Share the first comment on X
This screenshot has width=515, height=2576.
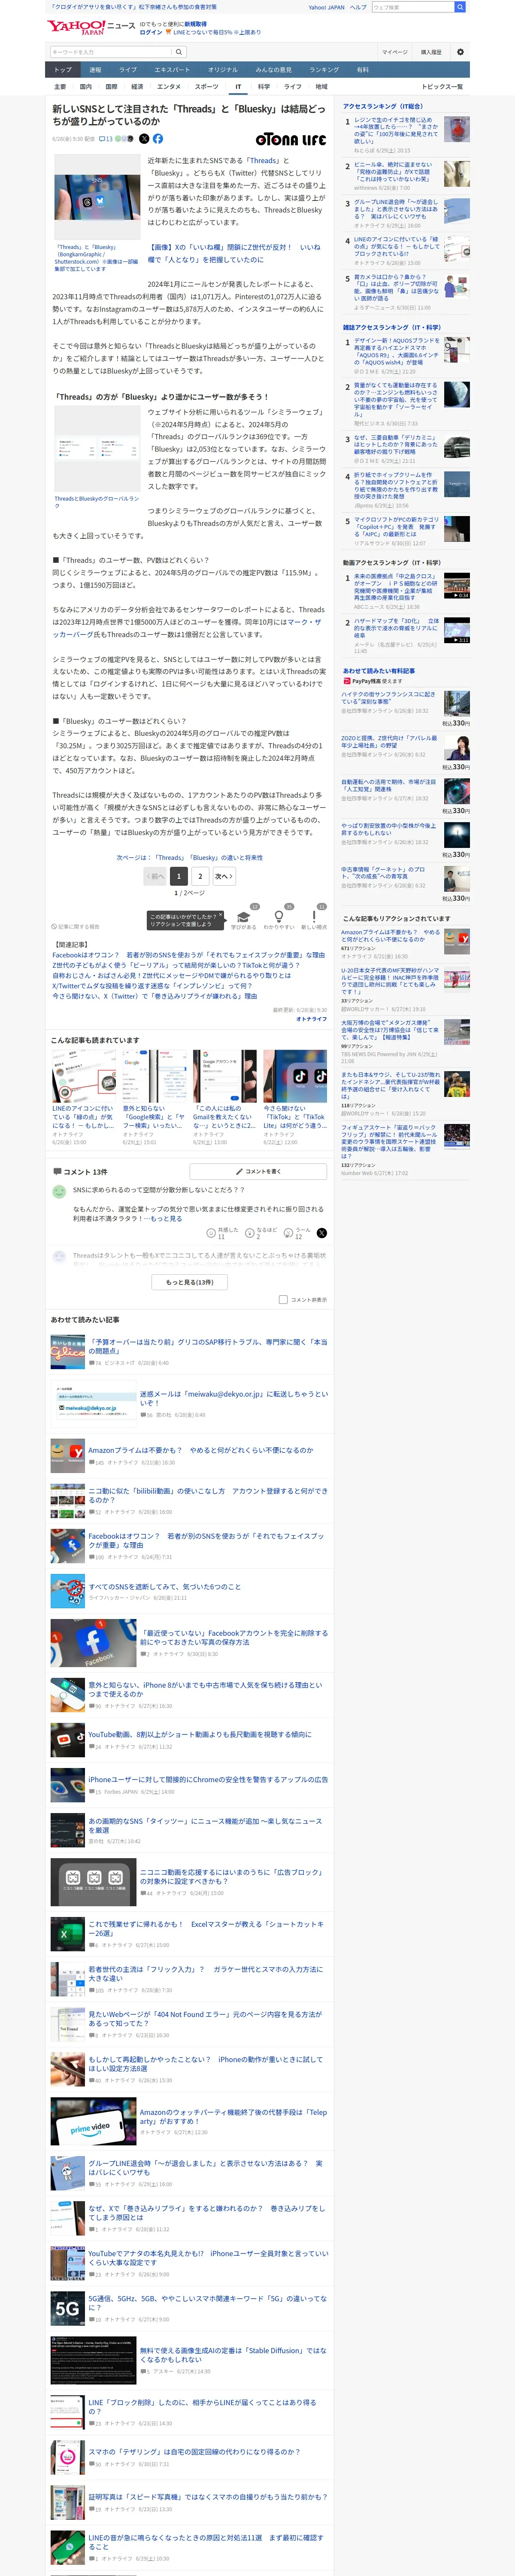[x=322, y=1233]
